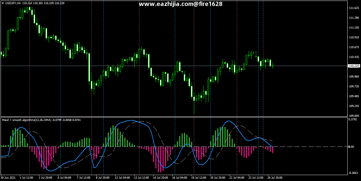
Task: Click the 13 Jul 12:00 time axis label
Action: 141,178
